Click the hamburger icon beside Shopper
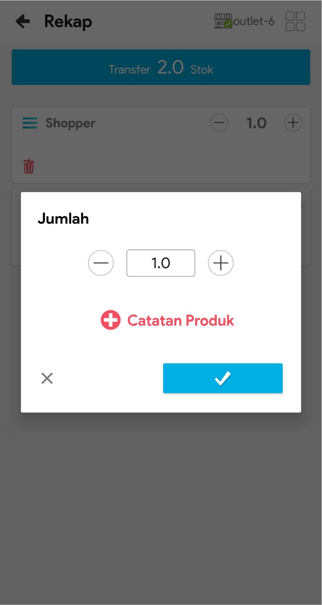Screen dimensions: 322x605 30,123
